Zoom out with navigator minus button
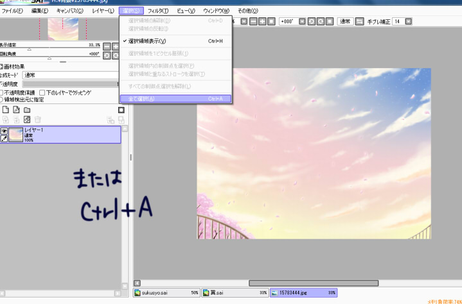The height and width of the screenshot is (304, 462). (x=107, y=46)
